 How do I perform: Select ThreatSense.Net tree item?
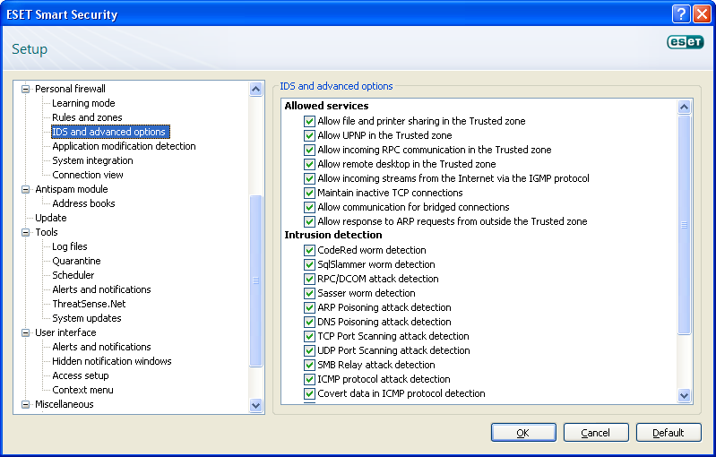(x=89, y=304)
